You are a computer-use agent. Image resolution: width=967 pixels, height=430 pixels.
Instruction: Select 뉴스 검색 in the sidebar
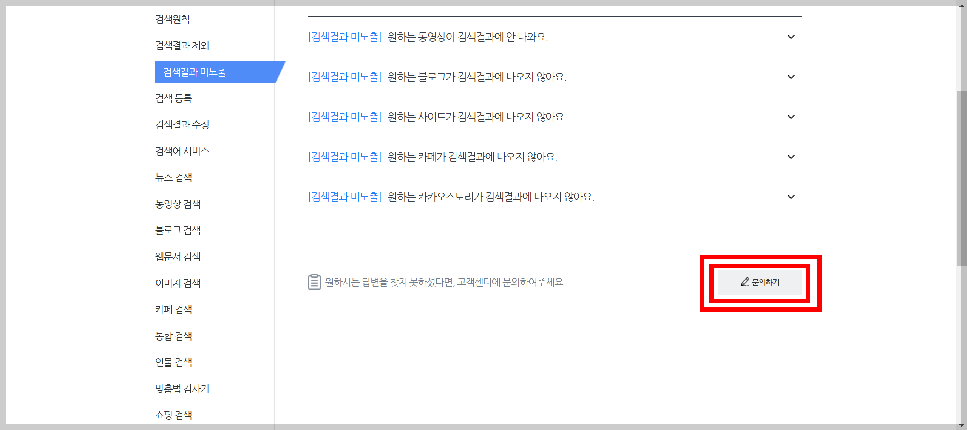pos(174,178)
